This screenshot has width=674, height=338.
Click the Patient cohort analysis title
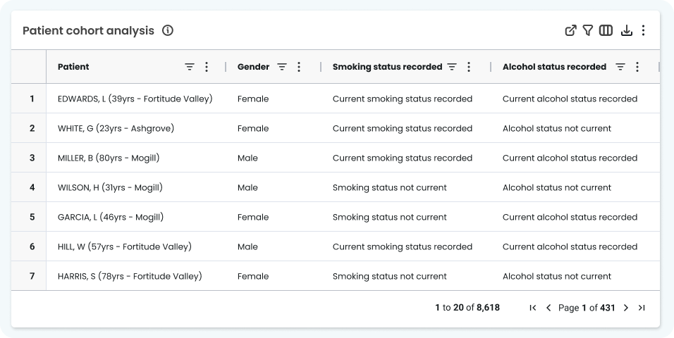click(x=88, y=30)
